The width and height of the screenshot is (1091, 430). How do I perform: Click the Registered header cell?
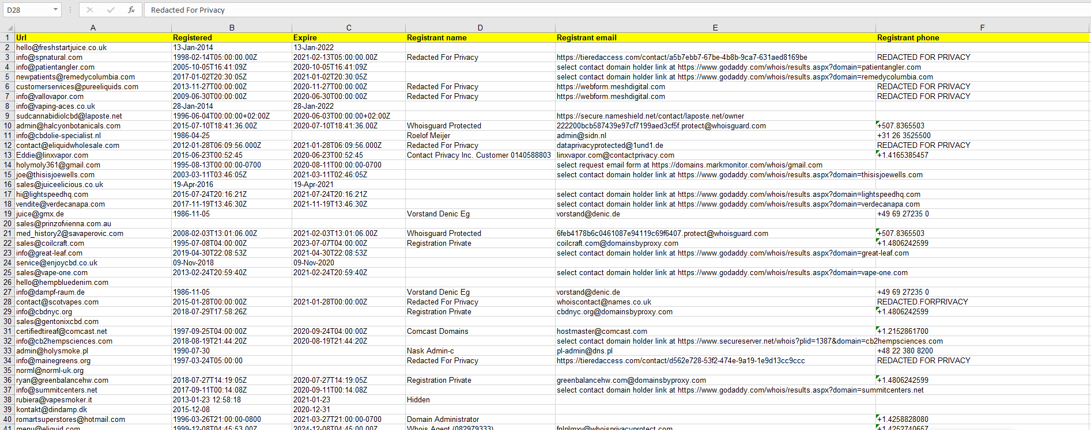[232, 37]
